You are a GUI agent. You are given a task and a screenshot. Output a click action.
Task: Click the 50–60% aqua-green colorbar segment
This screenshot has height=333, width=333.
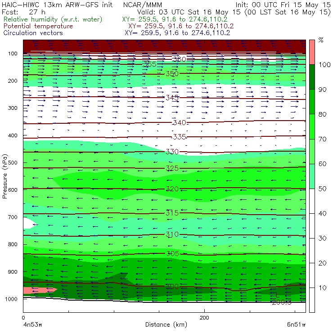312,176
